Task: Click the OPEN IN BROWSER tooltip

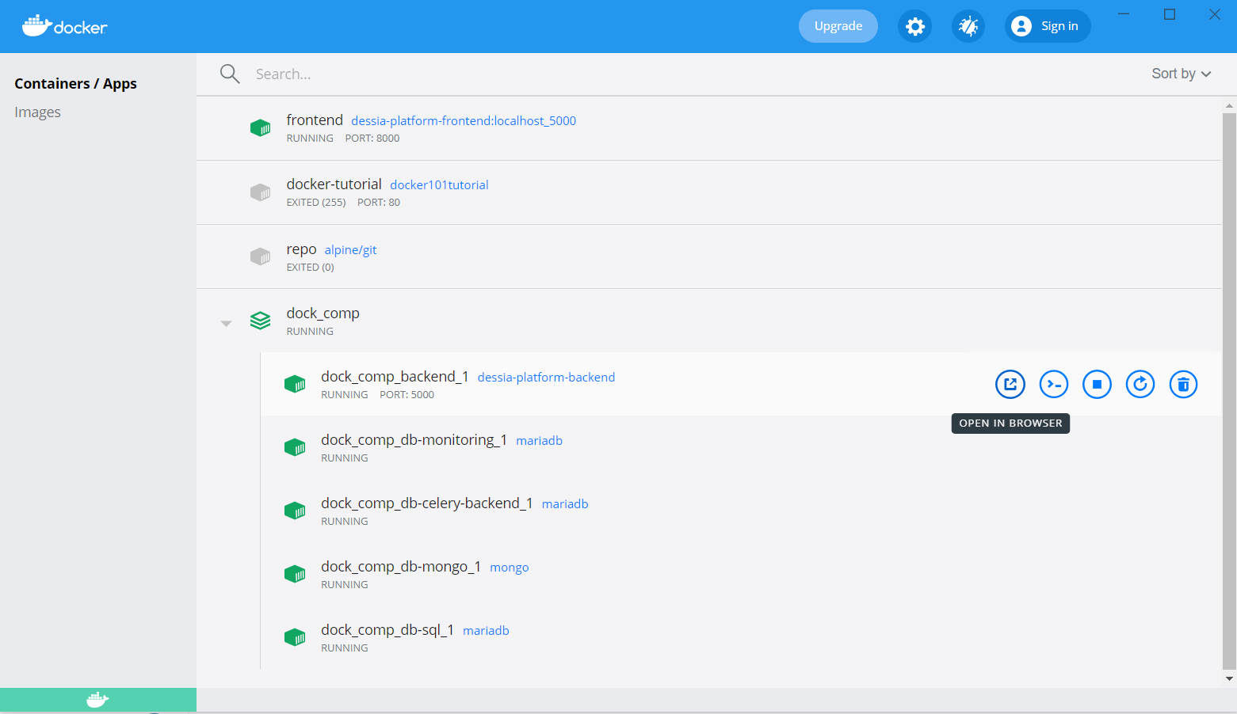Action: [1010, 423]
